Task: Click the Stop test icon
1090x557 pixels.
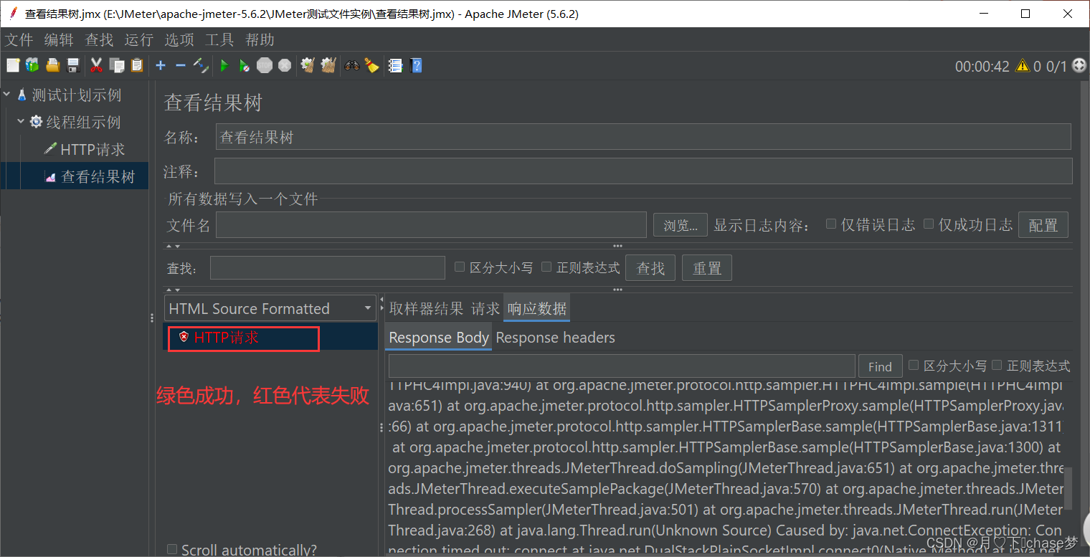Action: (x=265, y=66)
